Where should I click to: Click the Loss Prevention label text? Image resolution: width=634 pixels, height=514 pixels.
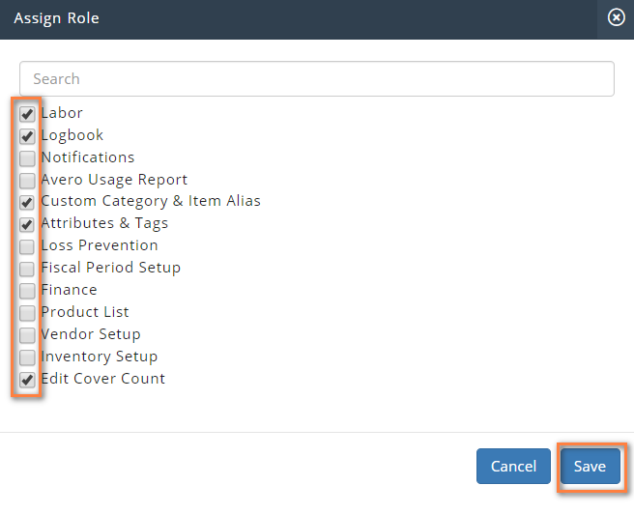(x=100, y=245)
